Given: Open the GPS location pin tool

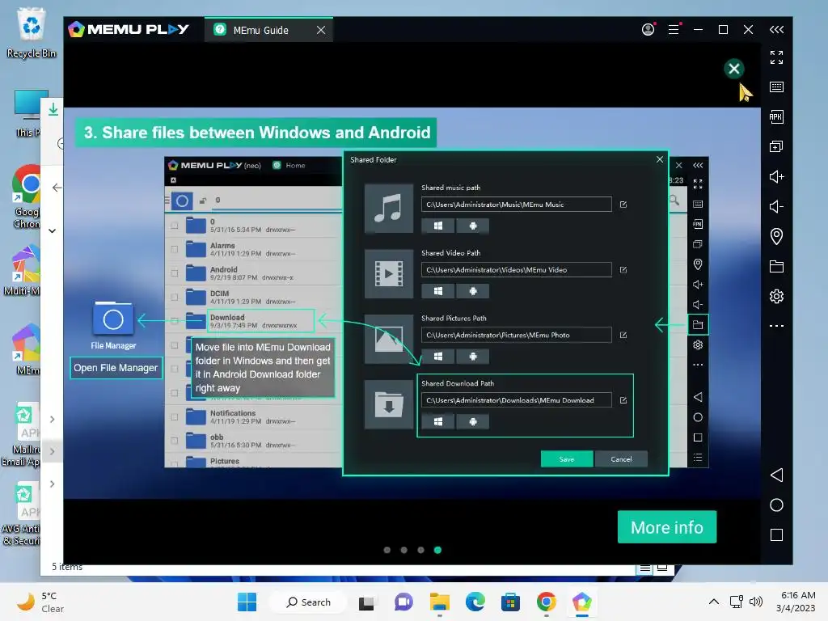Looking at the screenshot, I should [x=776, y=236].
